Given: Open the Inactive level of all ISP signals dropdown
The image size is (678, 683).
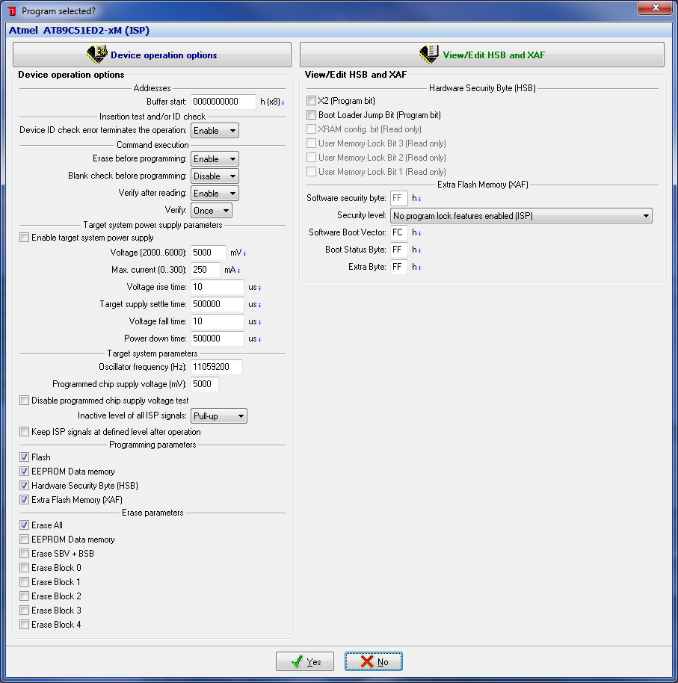Looking at the screenshot, I should (219, 416).
